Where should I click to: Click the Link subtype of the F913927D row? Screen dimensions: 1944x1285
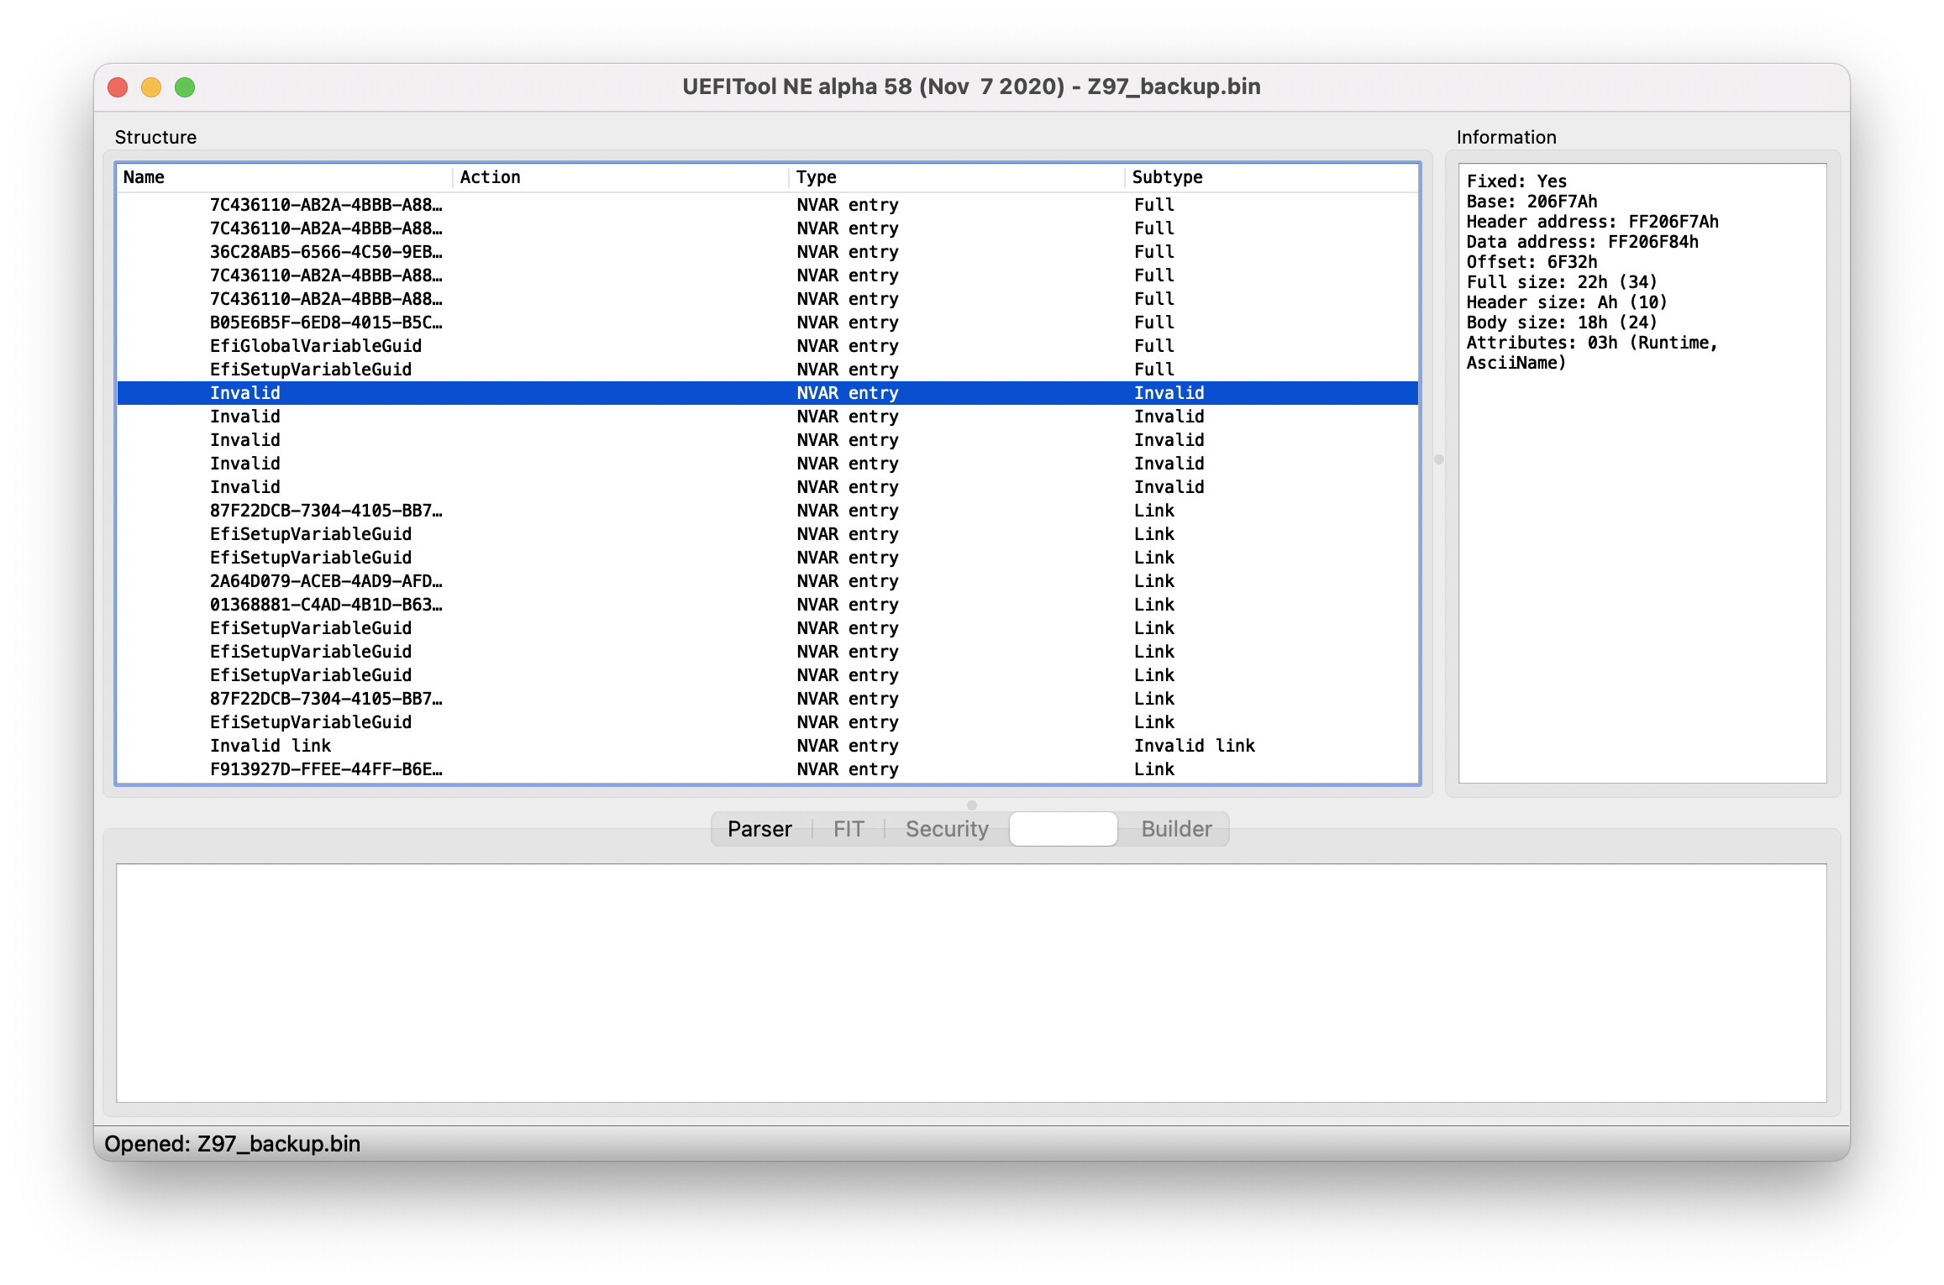[1154, 769]
